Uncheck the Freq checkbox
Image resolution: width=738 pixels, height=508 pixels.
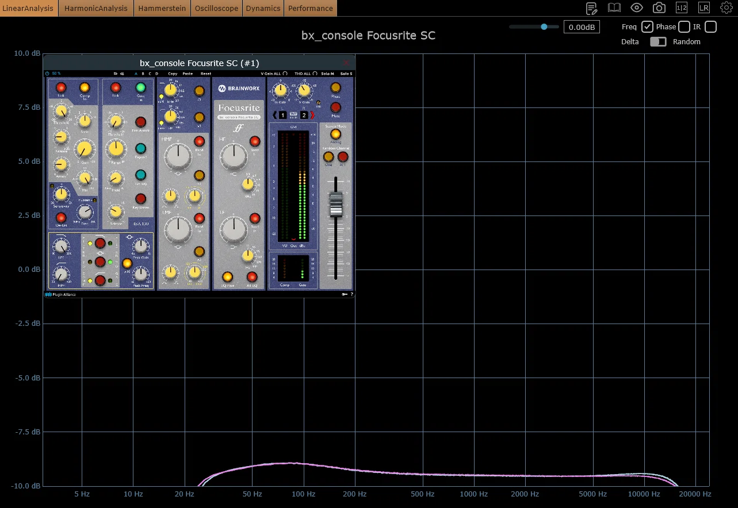[647, 26]
